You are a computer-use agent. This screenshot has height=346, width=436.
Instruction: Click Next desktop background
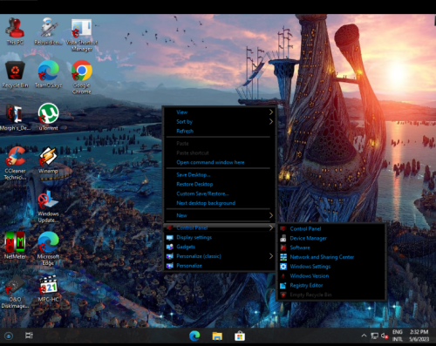[x=220, y=203]
